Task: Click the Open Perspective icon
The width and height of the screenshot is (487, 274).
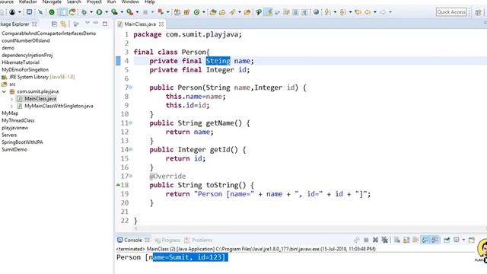Action: (x=478, y=12)
